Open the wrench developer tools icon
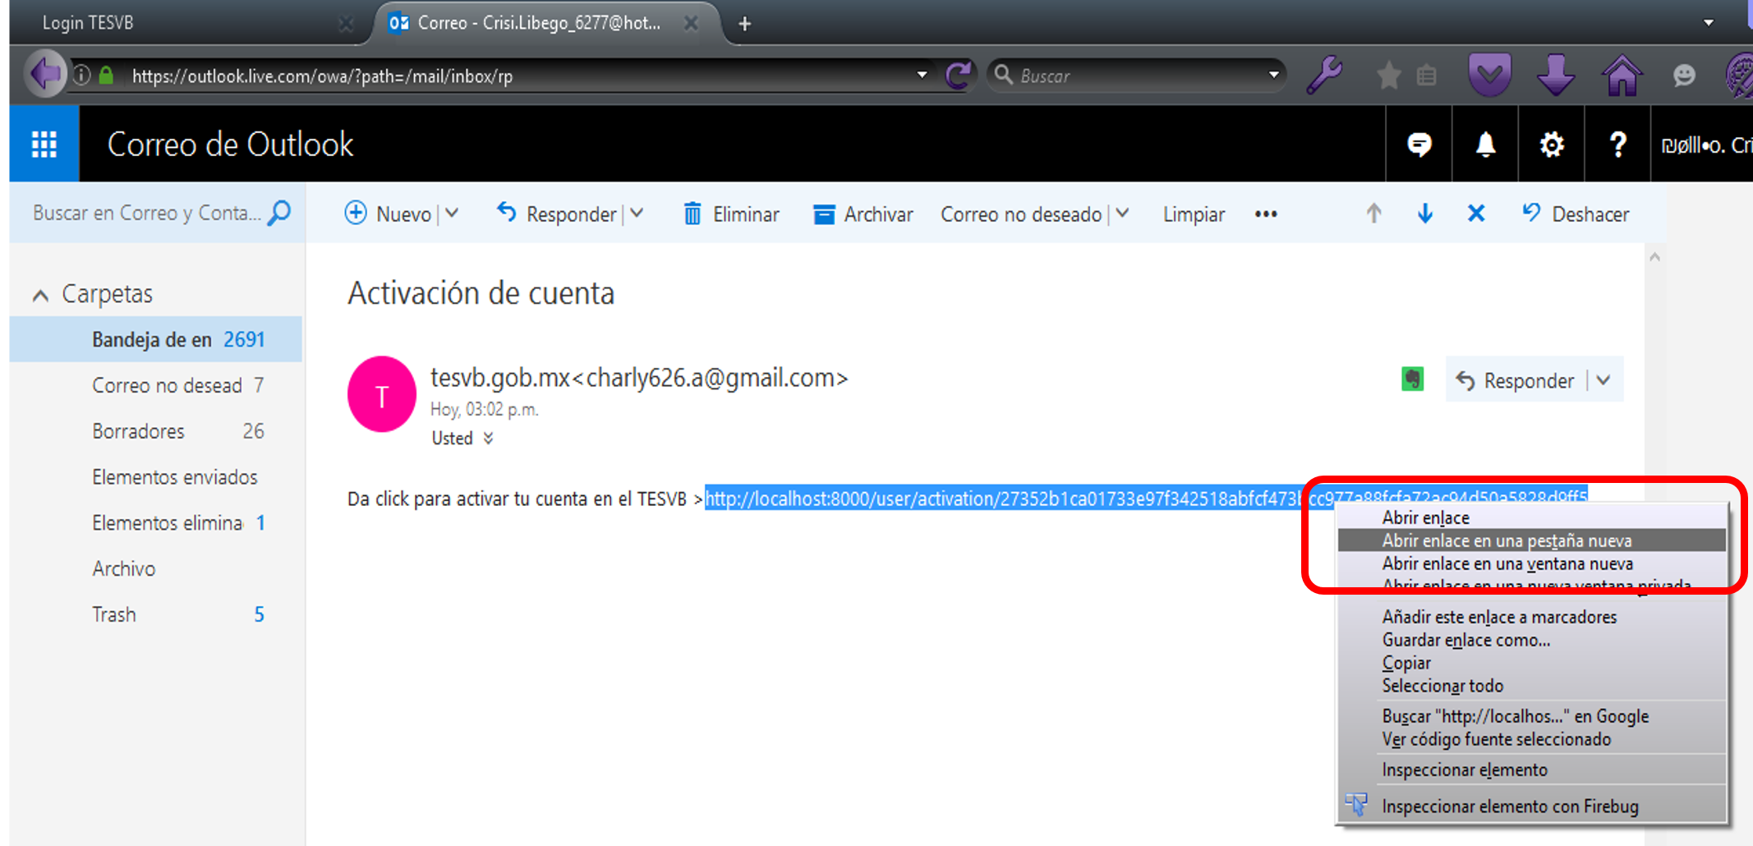Screen dimensions: 1753x846 pos(1325,75)
